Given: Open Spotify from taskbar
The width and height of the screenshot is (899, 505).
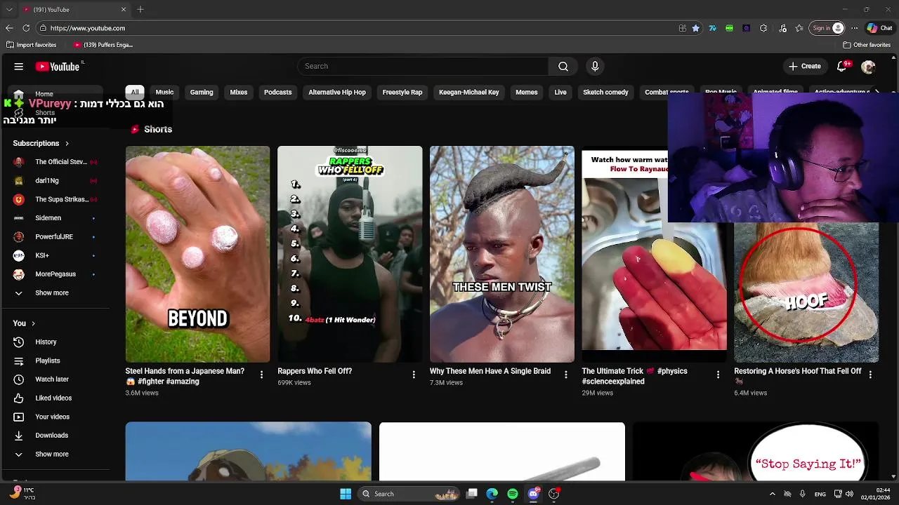Looking at the screenshot, I should point(513,494).
